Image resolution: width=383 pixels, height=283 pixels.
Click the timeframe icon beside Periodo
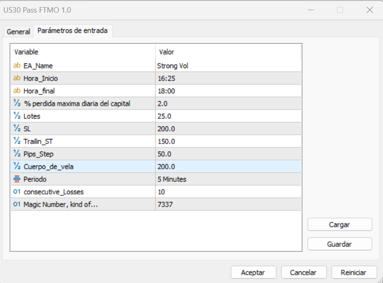17,179
